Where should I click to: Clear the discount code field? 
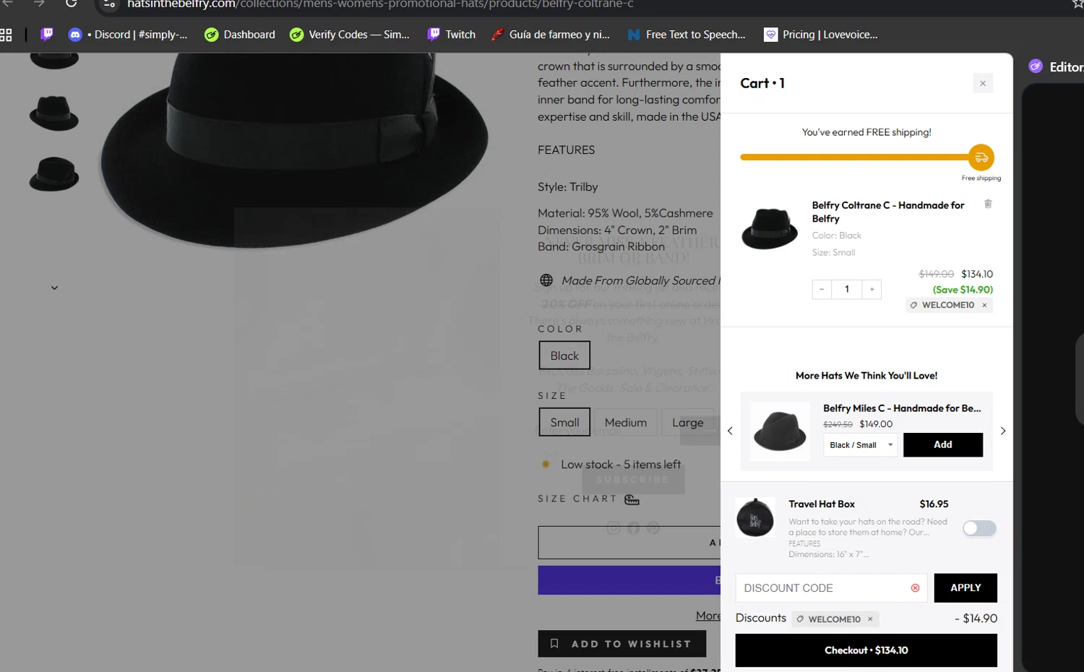click(x=915, y=588)
